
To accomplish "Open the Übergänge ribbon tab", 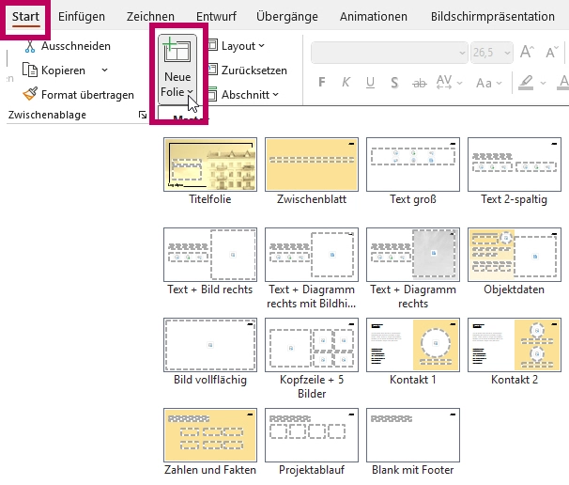I will [285, 17].
